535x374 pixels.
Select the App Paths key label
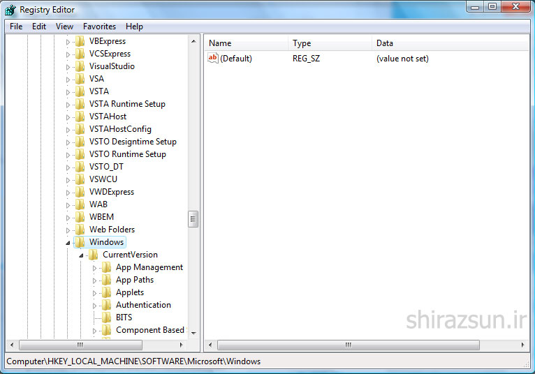click(x=135, y=280)
